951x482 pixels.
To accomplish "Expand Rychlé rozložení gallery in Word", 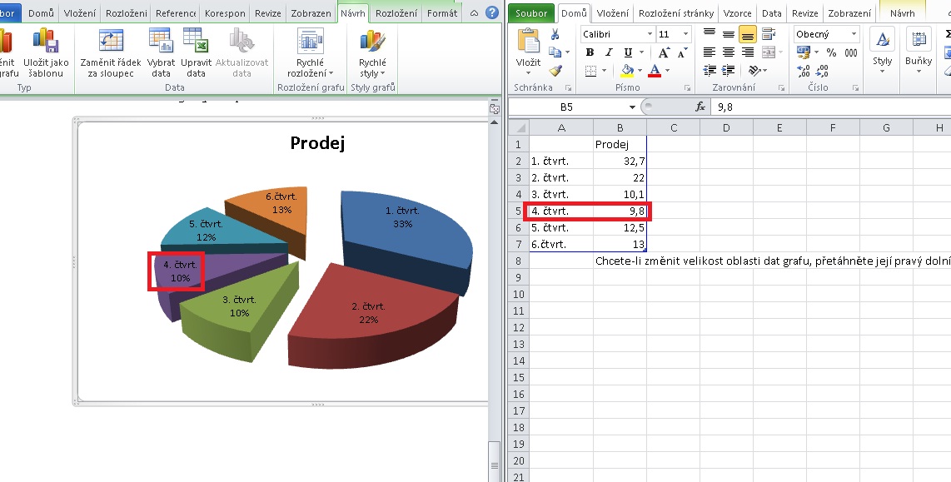I will coord(310,53).
